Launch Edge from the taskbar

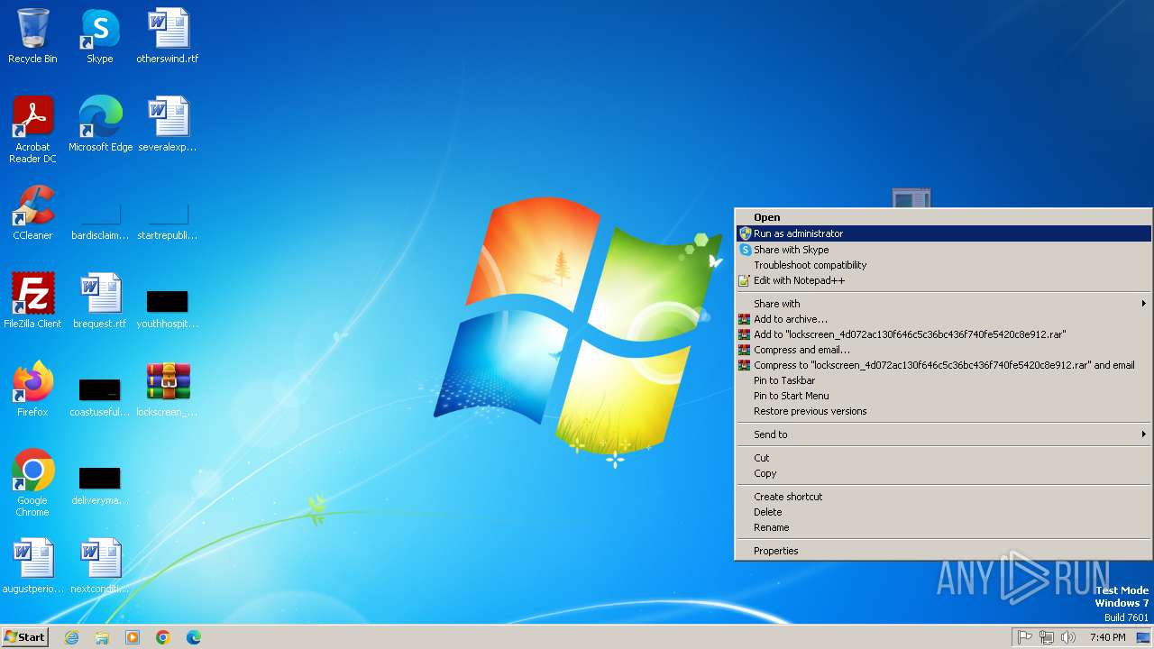point(194,637)
